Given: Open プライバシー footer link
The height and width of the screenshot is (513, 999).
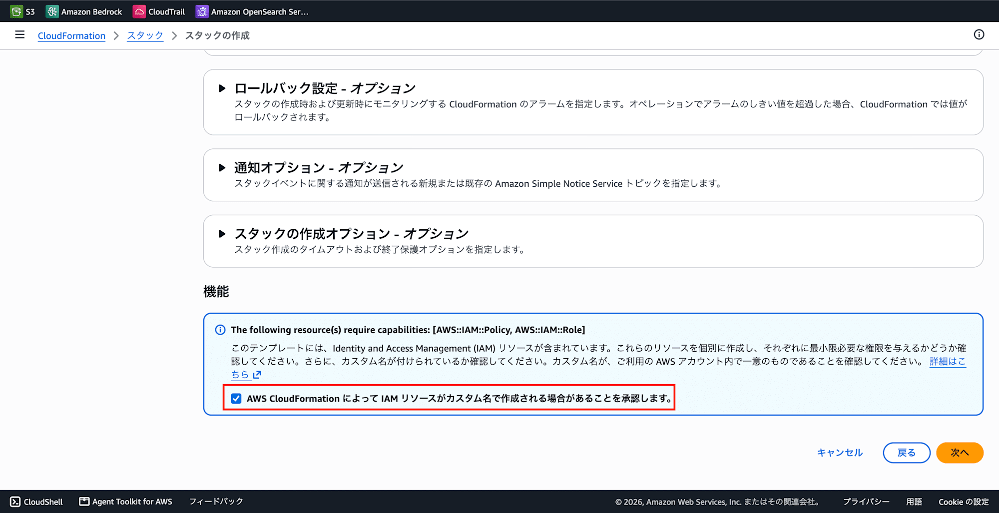Looking at the screenshot, I should pos(866,502).
